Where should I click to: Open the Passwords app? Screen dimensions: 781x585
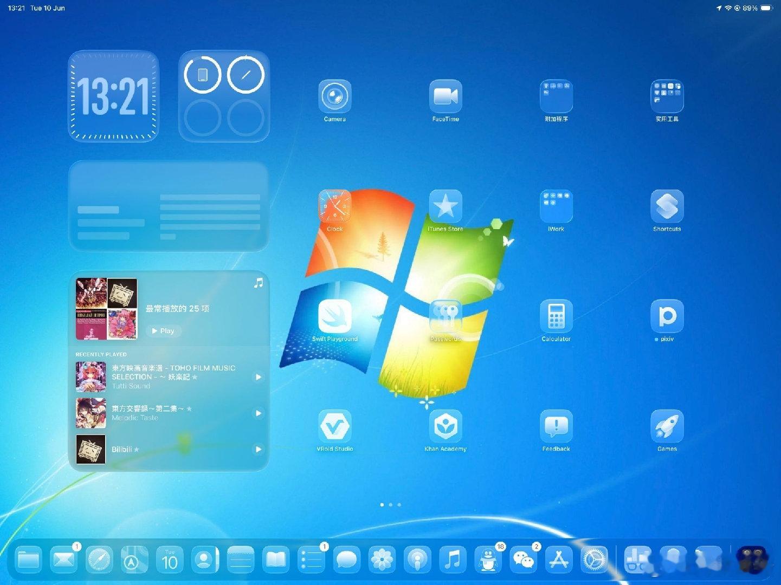[446, 316]
